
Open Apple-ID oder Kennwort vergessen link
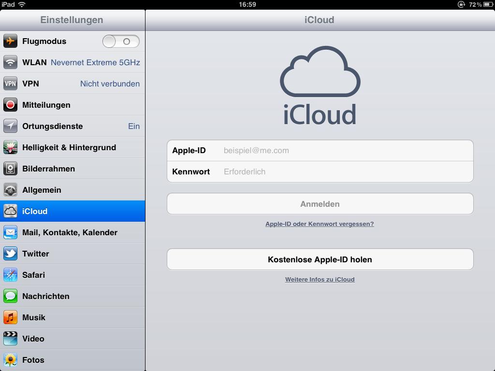click(320, 224)
